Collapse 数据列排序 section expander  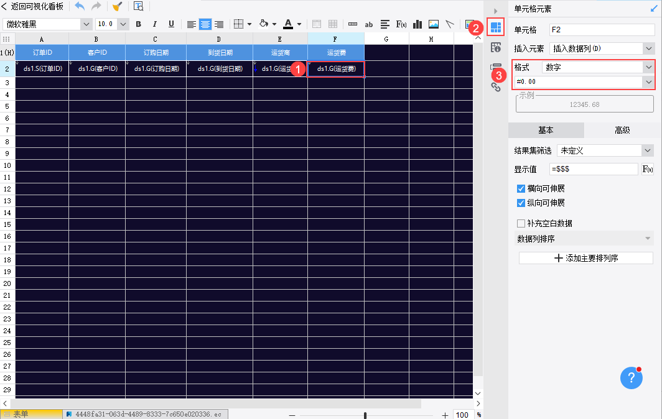click(x=648, y=239)
